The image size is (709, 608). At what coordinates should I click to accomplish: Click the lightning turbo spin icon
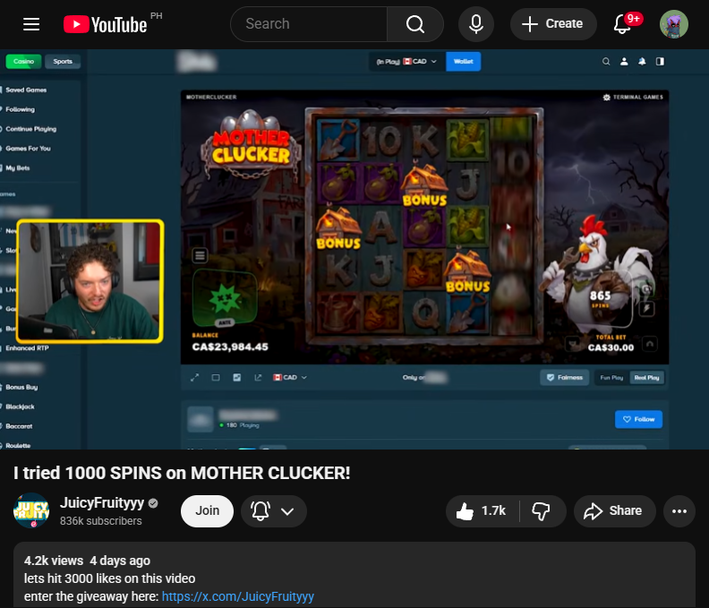pos(647,309)
